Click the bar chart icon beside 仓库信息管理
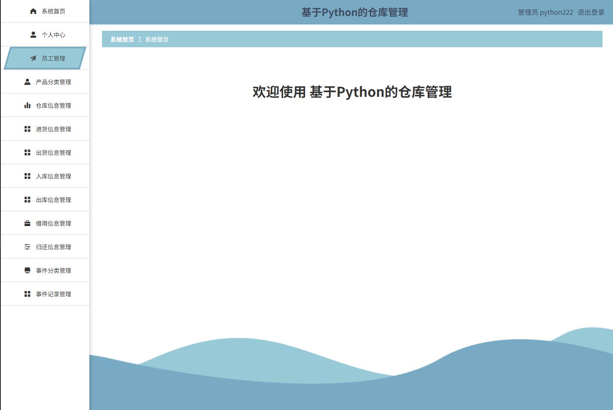Screen dimensions: 613x410 tap(27, 106)
